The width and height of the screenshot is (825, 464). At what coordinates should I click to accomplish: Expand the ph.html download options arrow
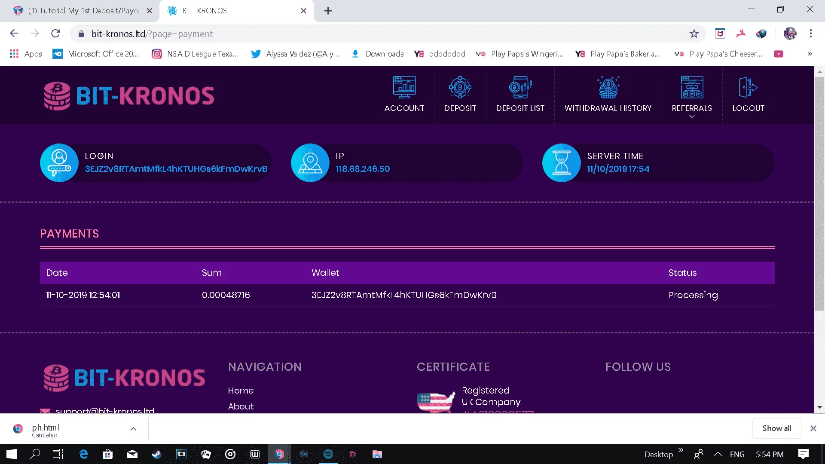click(133, 429)
